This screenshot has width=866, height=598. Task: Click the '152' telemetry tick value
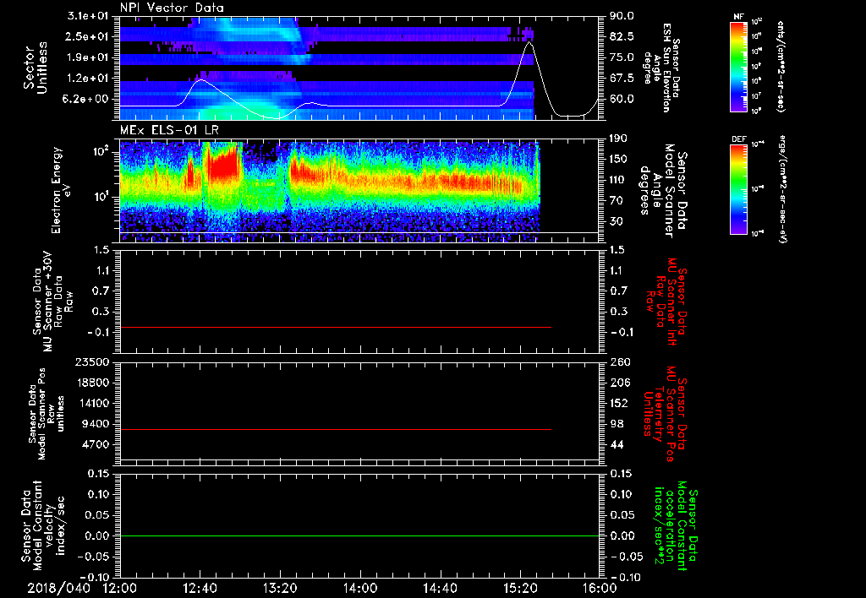pos(620,403)
